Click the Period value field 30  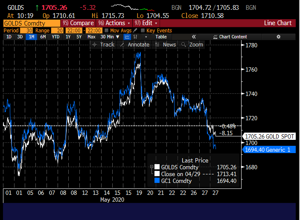(x=26, y=31)
